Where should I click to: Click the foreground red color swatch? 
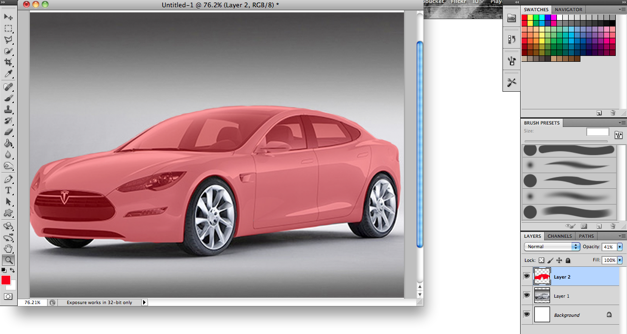[5, 280]
